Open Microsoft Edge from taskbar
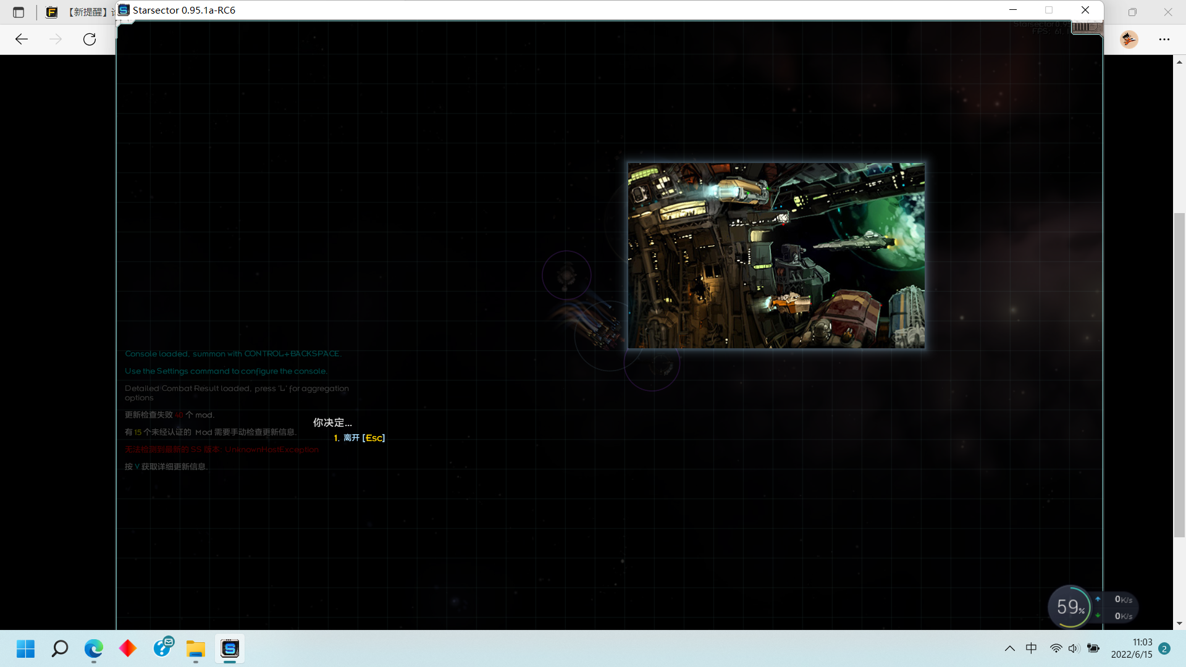Viewport: 1186px width, 667px height. (94, 648)
